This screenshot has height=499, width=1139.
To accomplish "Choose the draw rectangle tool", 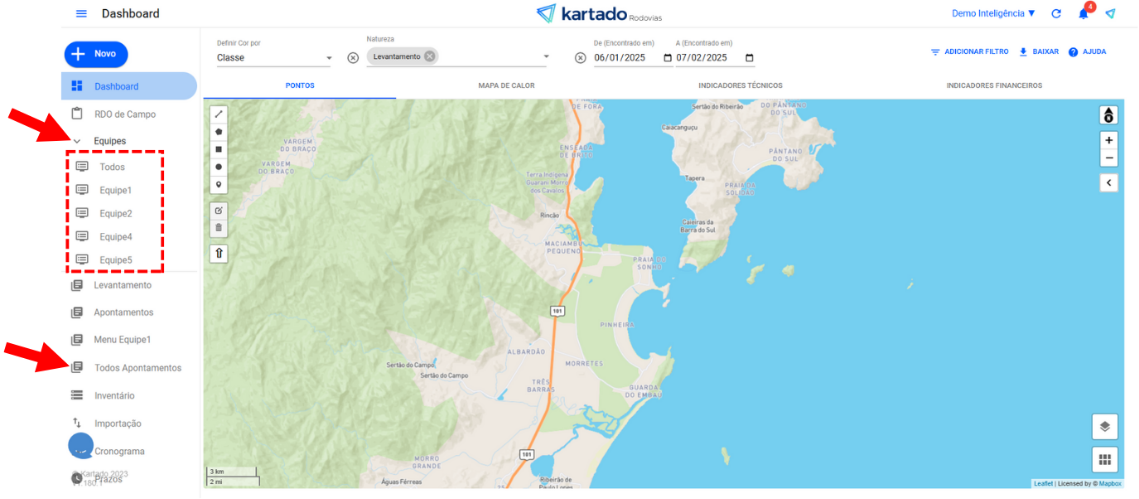I will click(219, 149).
